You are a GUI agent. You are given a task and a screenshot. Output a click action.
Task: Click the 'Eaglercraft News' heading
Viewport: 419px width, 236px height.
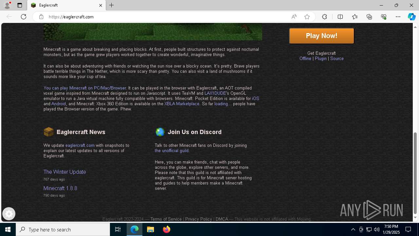(x=81, y=132)
